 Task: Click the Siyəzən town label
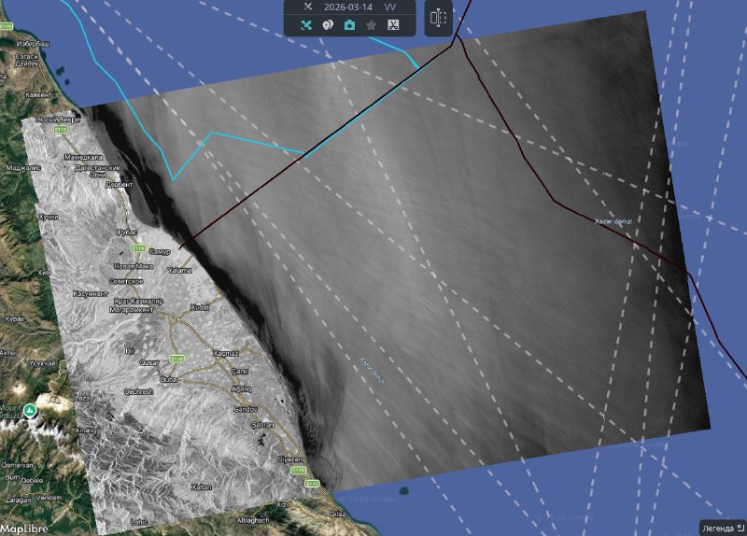point(291,460)
